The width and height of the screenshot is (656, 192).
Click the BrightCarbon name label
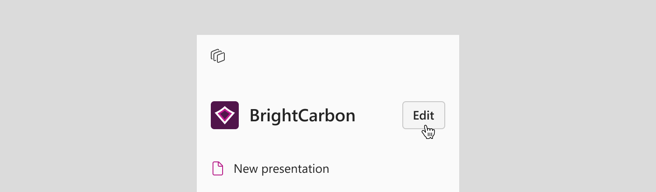pos(302,115)
